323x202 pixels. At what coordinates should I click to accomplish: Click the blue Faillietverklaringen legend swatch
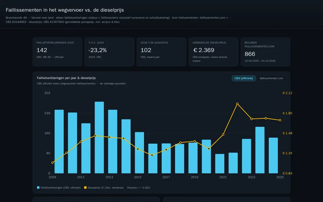[x=38, y=187]
